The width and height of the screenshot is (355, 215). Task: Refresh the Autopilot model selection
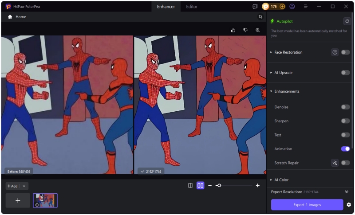point(347,21)
